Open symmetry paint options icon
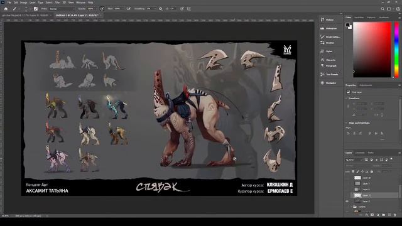Image resolution: width=402 pixels, height=226 pixels. (188, 9)
